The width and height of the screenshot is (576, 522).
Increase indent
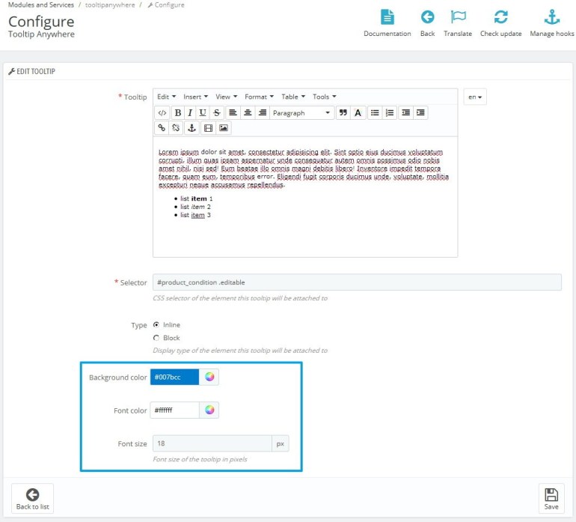(x=420, y=113)
